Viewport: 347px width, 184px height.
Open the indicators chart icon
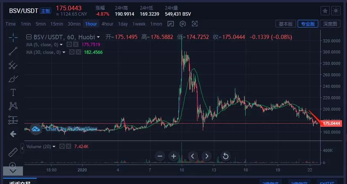coord(170,24)
